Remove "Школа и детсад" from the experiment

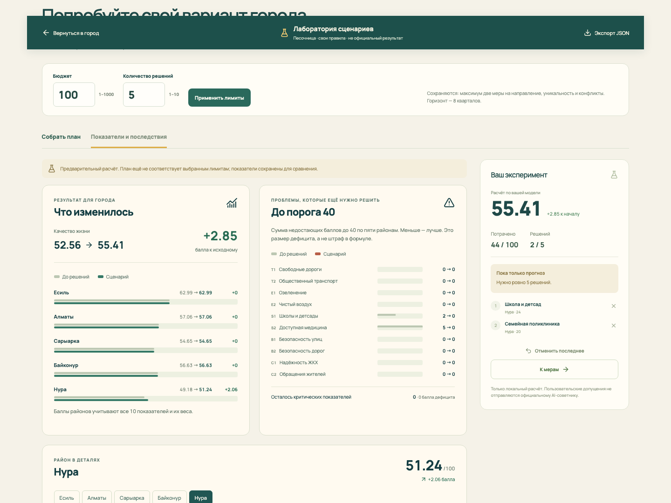(x=614, y=306)
